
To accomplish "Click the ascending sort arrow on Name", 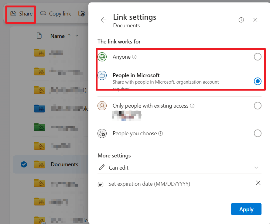I will coord(69,36).
